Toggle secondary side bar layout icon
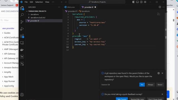The height and width of the screenshot is (100, 178). [141, 2]
